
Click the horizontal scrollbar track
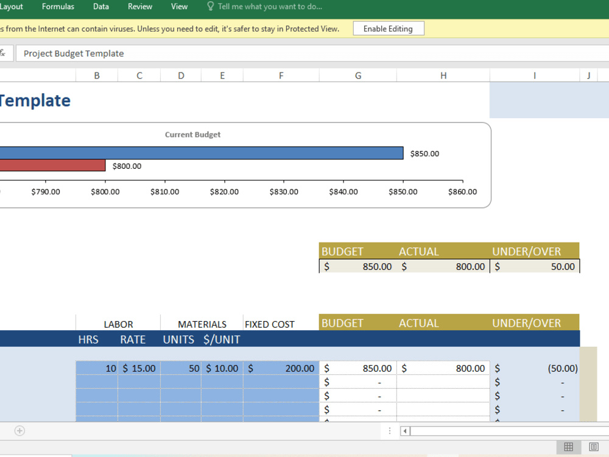coord(510,431)
